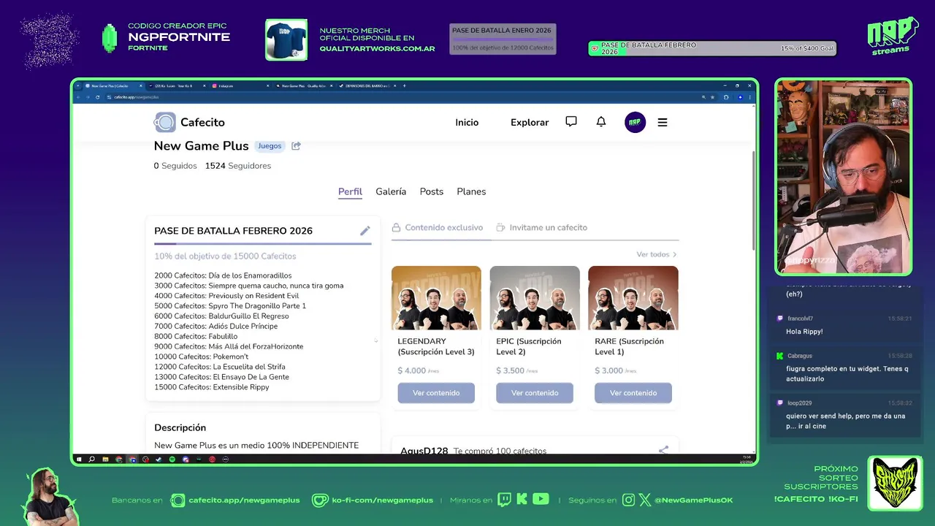This screenshot has height=526, width=935.
Task: Edit goal with the pencil icon
Action: (x=365, y=231)
